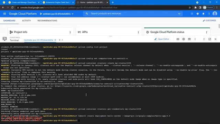
Task: Click the Cloud Shell panel resize handle
Action: (x=111, y=36)
